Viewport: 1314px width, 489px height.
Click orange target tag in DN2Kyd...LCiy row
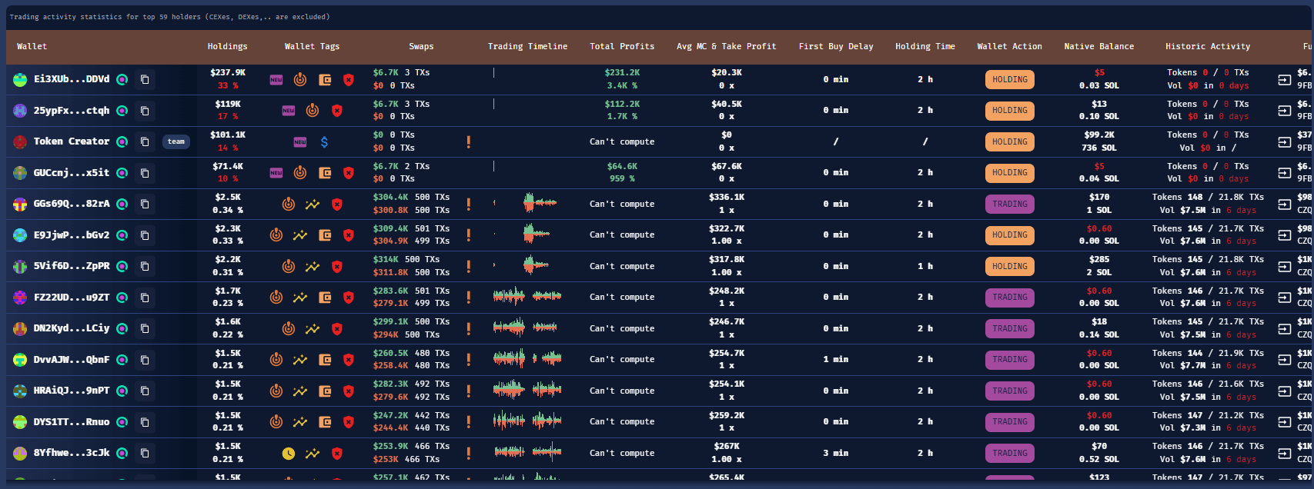288,329
